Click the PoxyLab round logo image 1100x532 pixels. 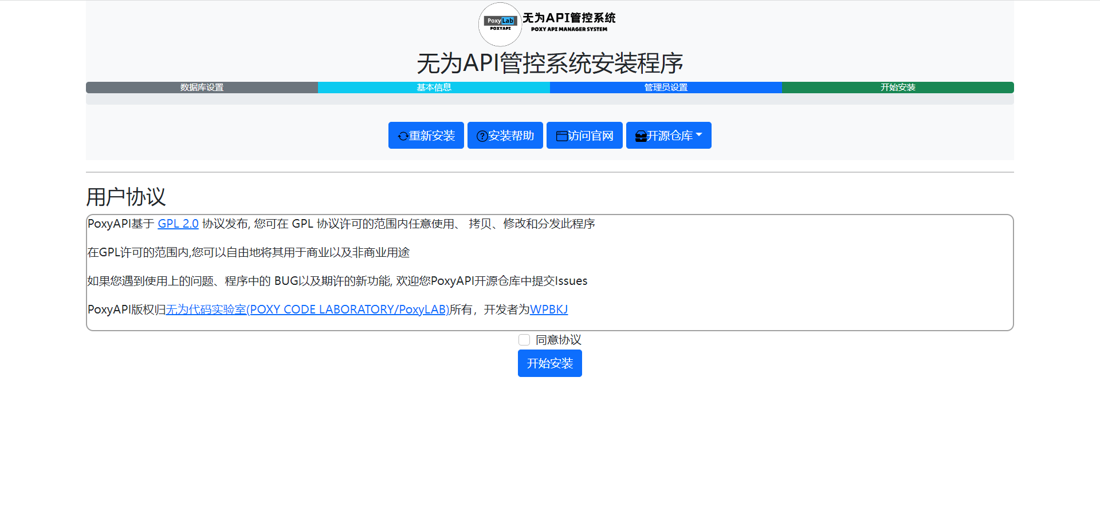click(500, 24)
